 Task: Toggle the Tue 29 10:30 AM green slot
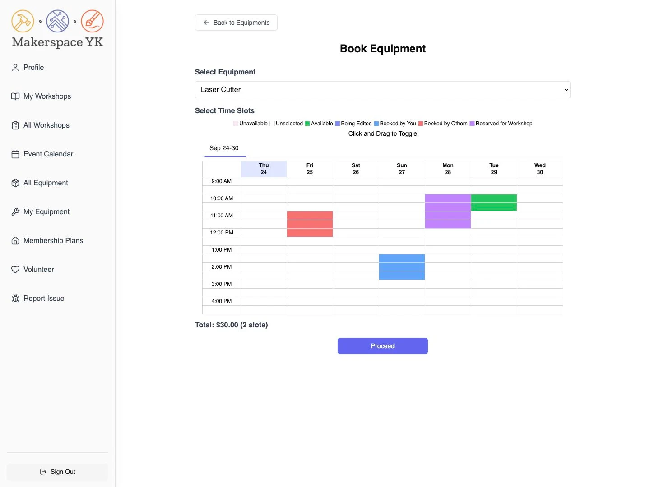pyautogui.click(x=494, y=207)
